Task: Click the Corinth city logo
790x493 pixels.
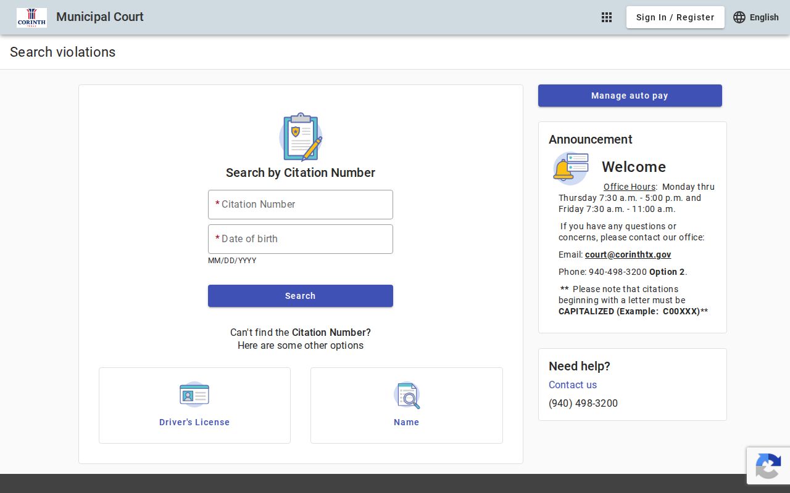Action: [x=31, y=17]
